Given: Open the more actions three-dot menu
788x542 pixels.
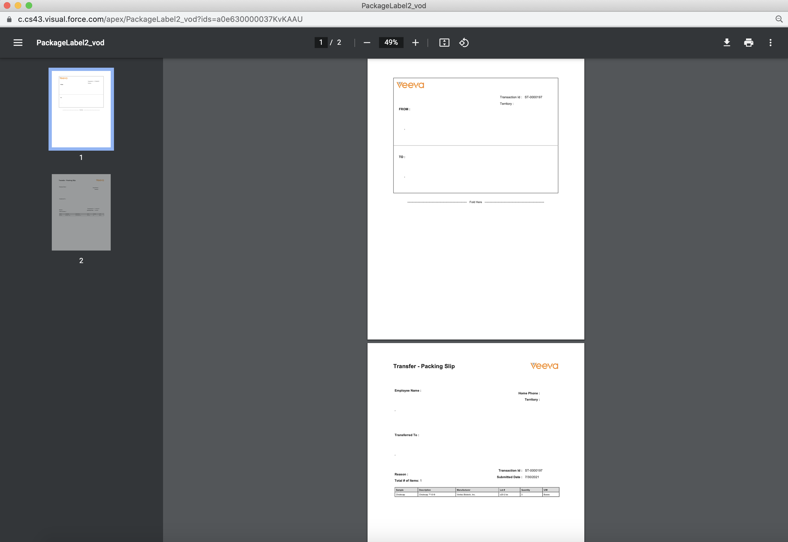Looking at the screenshot, I should [770, 43].
